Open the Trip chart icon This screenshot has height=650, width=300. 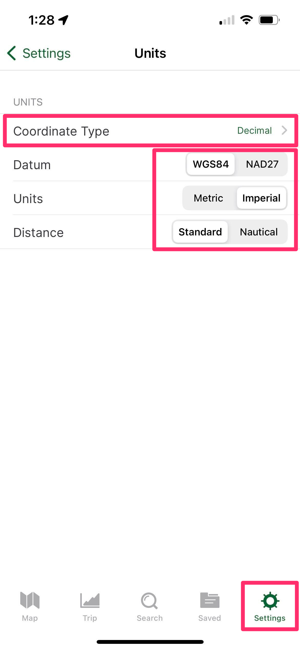tap(90, 600)
